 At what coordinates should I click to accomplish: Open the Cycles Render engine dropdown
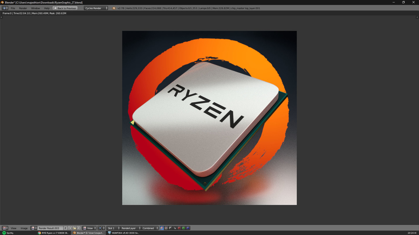[96, 8]
